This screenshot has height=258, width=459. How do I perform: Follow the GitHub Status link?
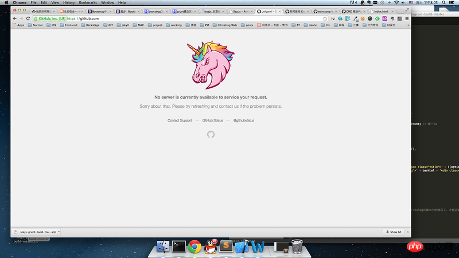(212, 120)
